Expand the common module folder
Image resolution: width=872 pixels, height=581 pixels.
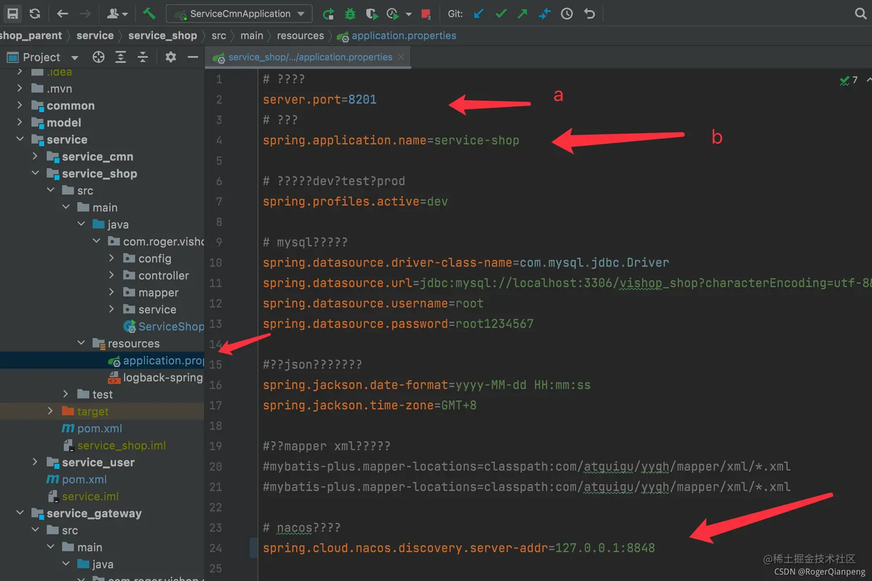pyautogui.click(x=20, y=105)
